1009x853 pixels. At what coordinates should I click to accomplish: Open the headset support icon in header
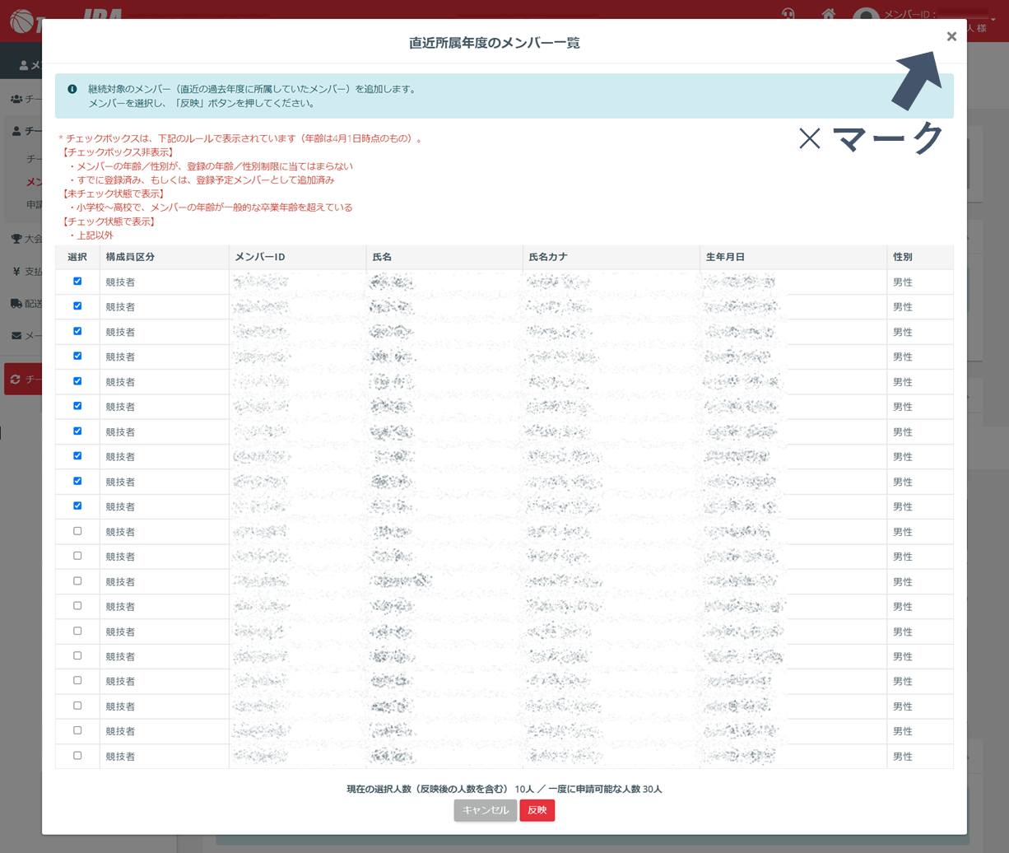point(788,15)
